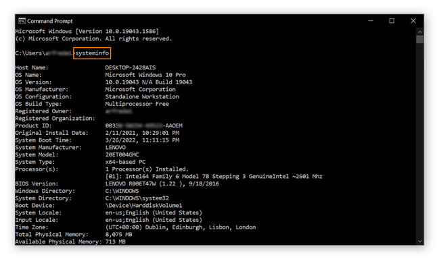Click the 'Registered Owner:' label
The image size is (439, 259).
[x=43, y=111]
